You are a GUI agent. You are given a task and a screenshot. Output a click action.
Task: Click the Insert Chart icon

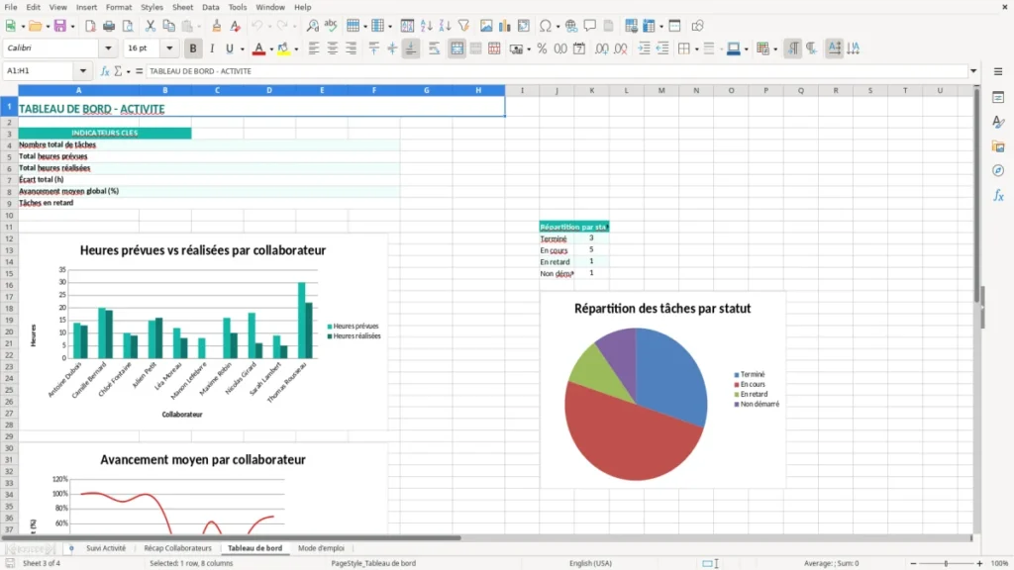tap(504, 26)
